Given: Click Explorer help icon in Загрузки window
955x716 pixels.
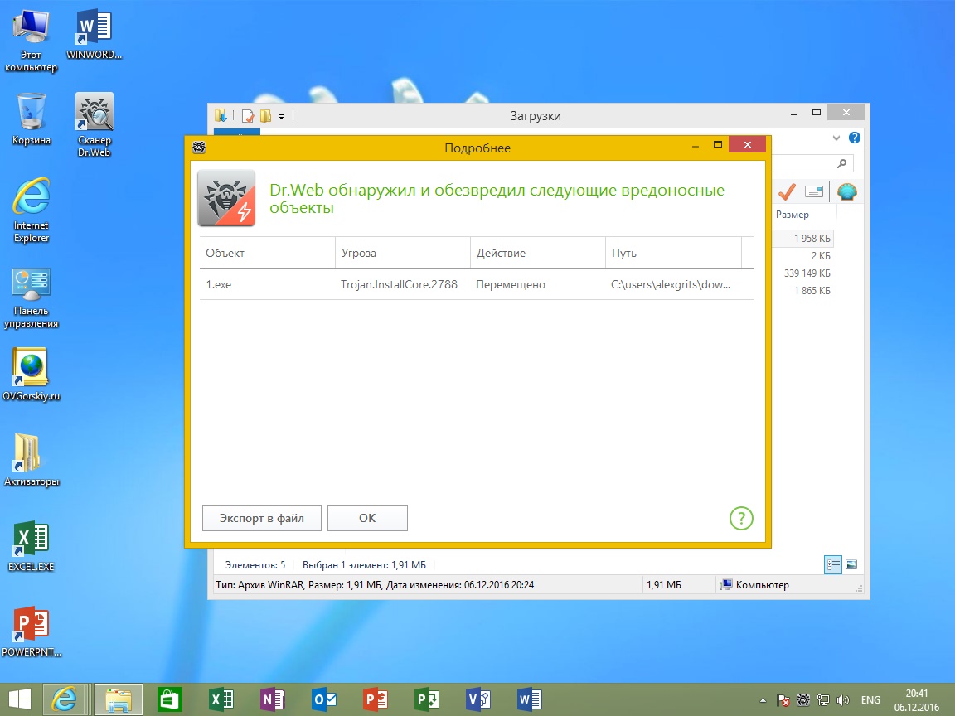Looking at the screenshot, I should (855, 138).
